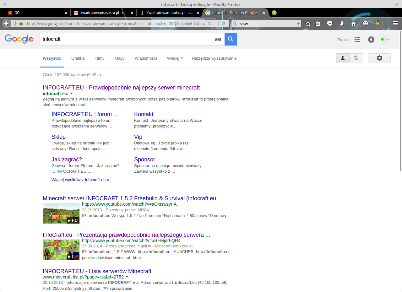
Task: Show private results with person toggle
Action: point(343,58)
